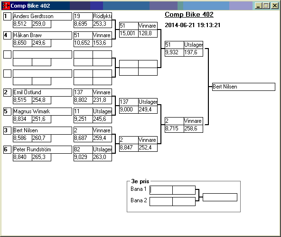Click the 15,001 semifinal time cell
The height and width of the screenshot is (237, 281).
(129, 33)
